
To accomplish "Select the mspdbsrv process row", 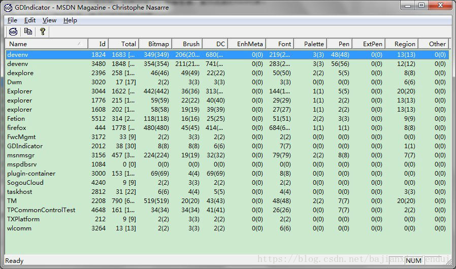I will click(x=227, y=164).
